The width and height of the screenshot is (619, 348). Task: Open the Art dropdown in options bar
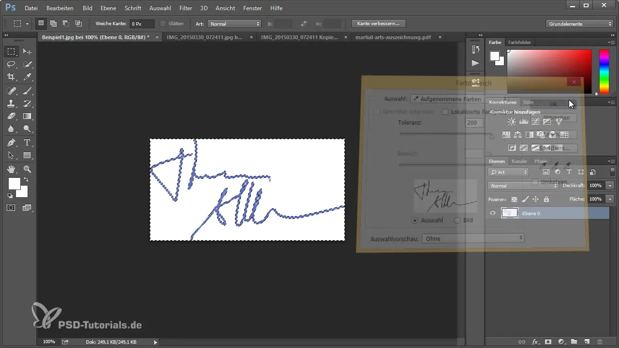pyautogui.click(x=235, y=23)
